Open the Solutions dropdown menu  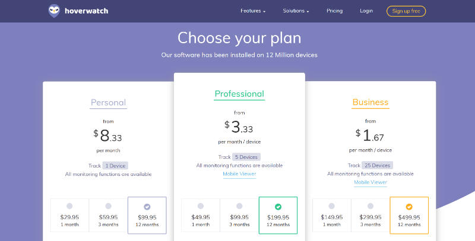tap(296, 11)
